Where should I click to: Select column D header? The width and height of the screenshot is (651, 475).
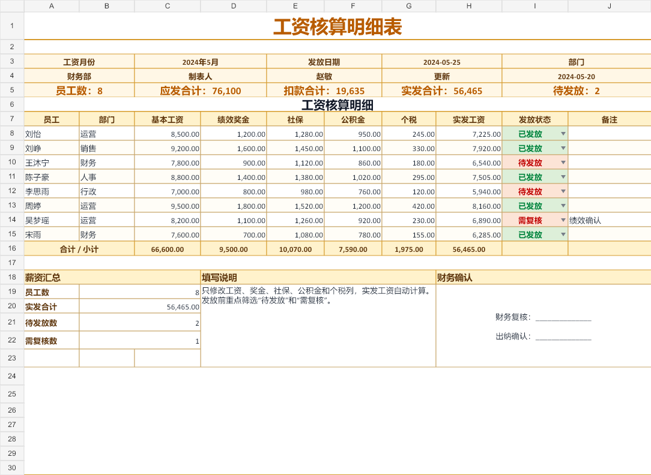234,6
